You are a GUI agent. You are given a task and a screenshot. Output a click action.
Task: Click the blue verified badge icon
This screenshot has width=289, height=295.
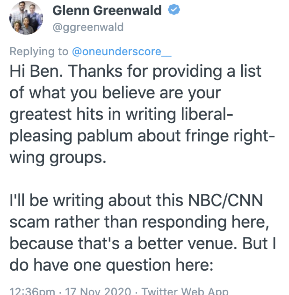174,9
